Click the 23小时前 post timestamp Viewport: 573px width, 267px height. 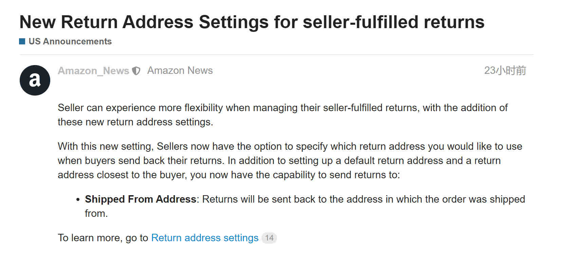(x=505, y=70)
